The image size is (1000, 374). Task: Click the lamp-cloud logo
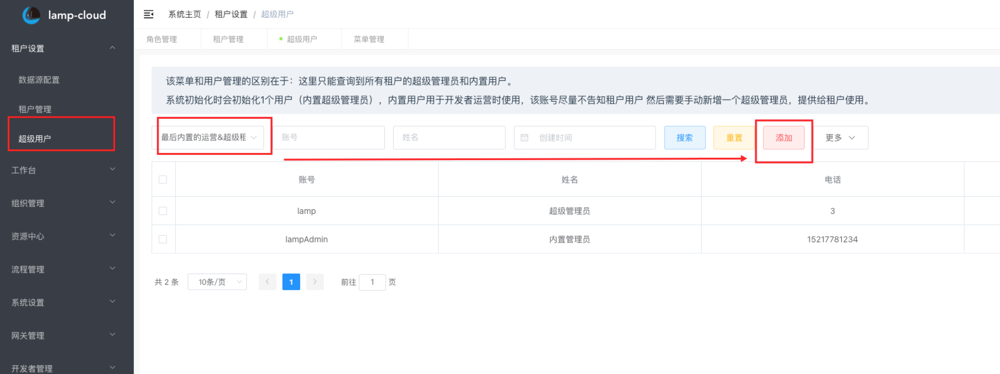[64, 15]
